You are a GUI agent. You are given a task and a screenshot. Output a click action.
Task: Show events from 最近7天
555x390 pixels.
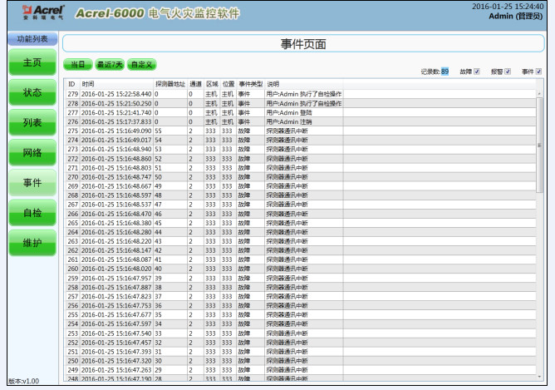(x=109, y=64)
